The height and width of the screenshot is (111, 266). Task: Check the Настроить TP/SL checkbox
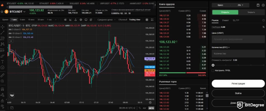point(213,70)
